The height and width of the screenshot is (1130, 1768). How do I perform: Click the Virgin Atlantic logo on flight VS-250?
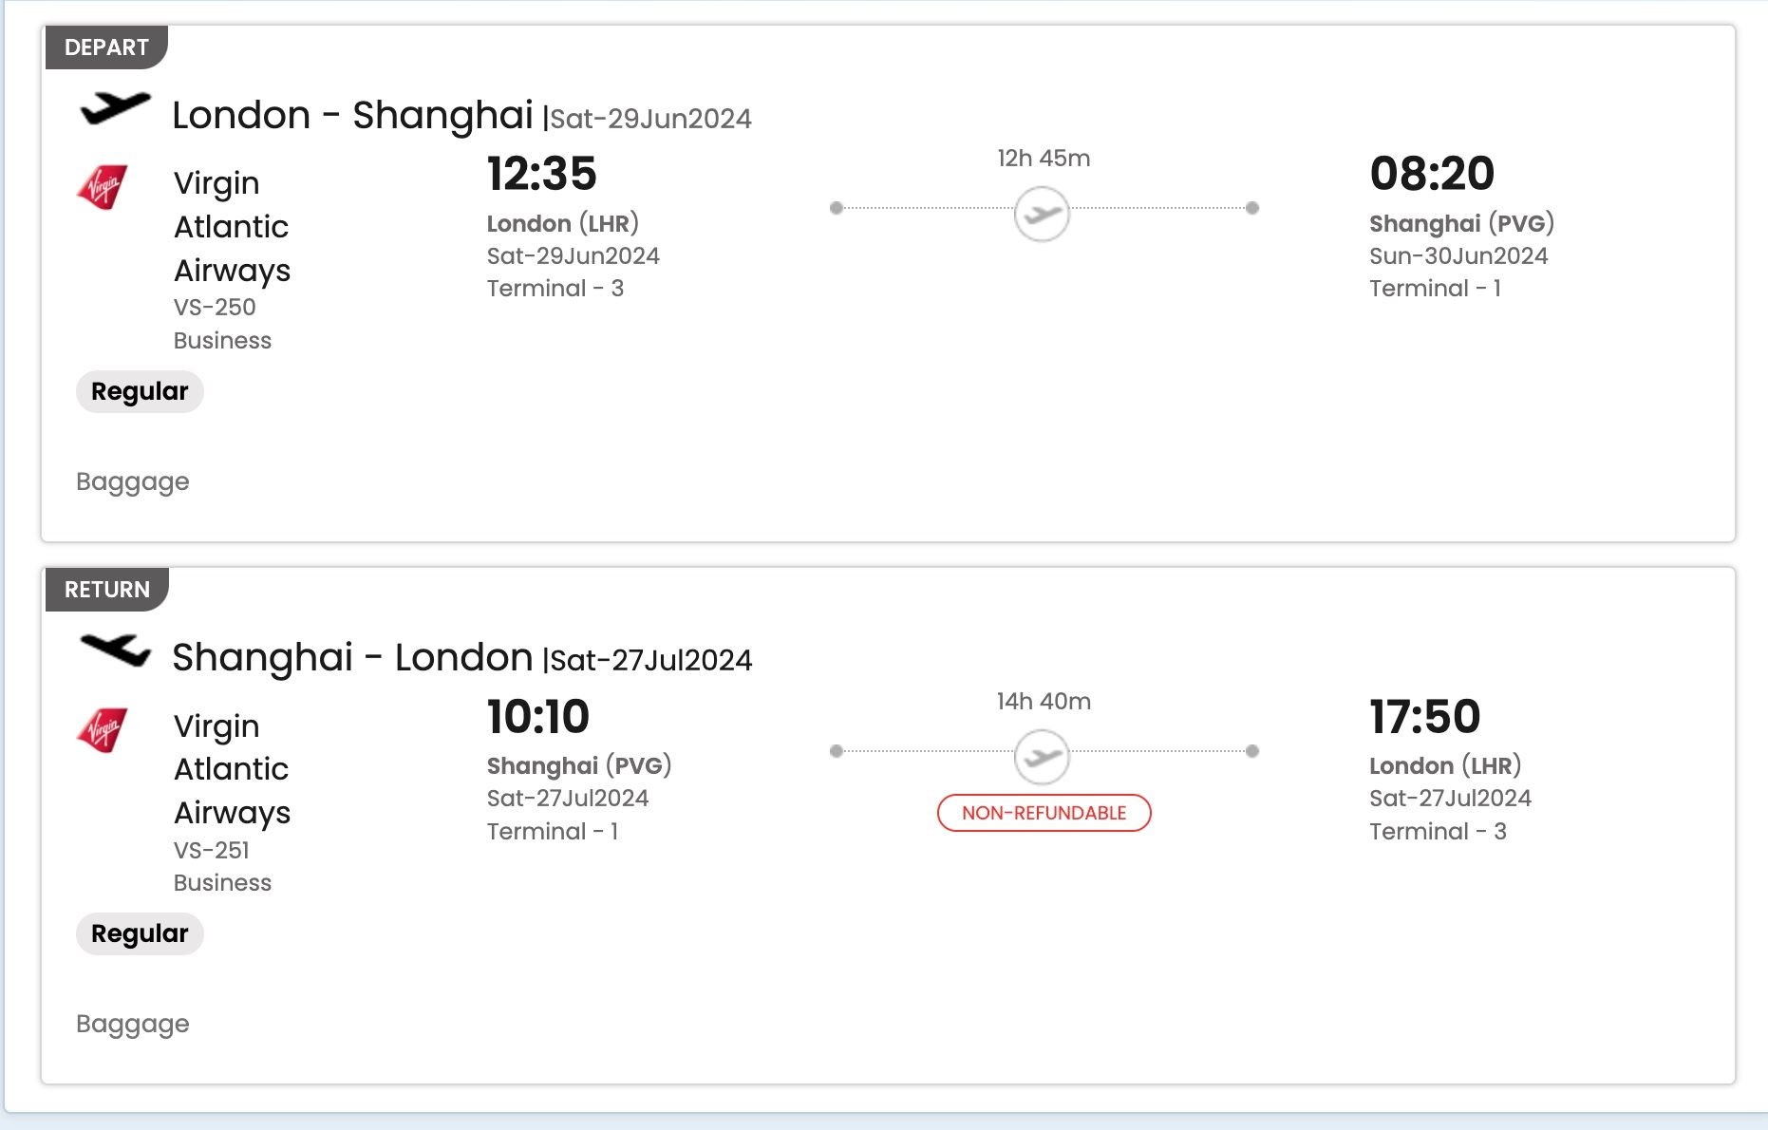[102, 186]
